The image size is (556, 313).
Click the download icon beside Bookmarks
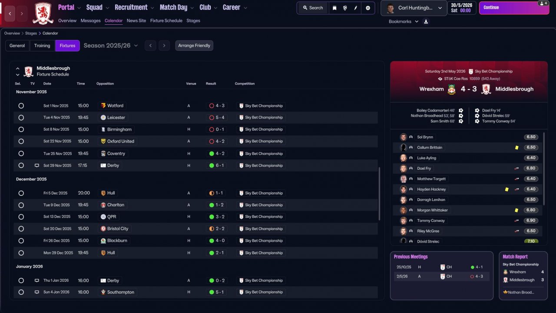[x=426, y=21]
